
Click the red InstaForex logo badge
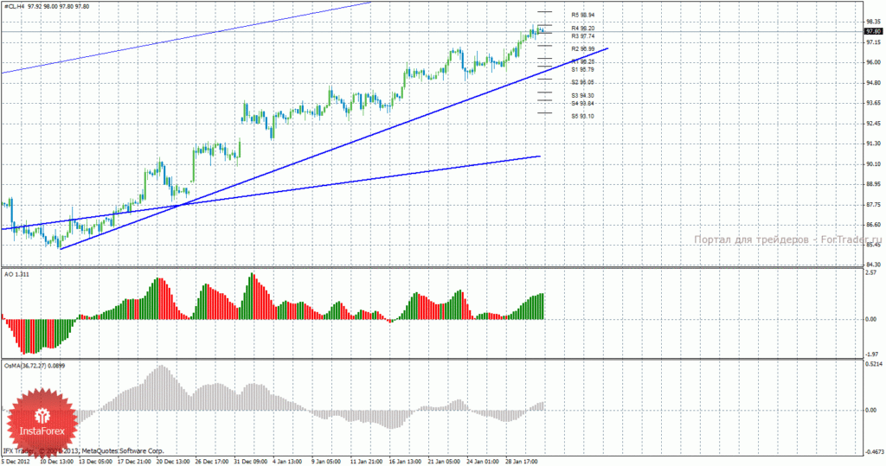42,424
